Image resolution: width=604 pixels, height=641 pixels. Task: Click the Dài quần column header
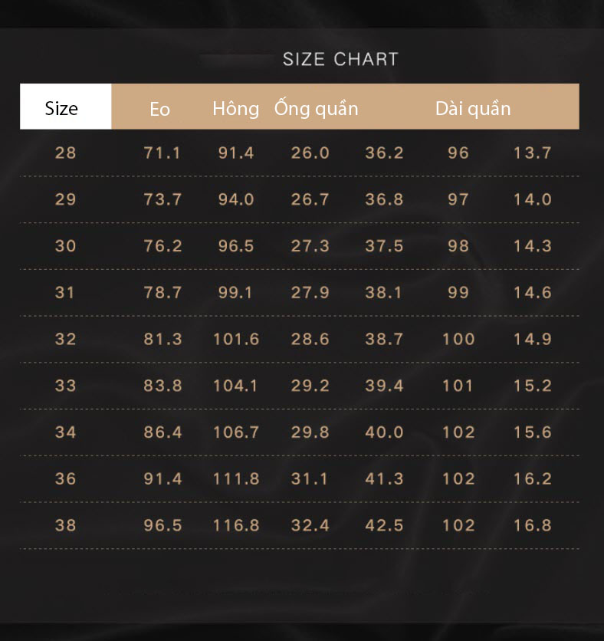pyautogui.click(x=473, y=109)
